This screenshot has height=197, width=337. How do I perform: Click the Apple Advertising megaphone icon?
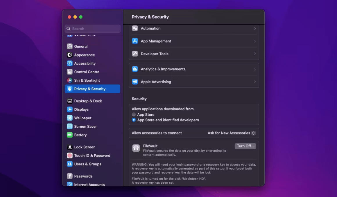(x=135, y=82)
